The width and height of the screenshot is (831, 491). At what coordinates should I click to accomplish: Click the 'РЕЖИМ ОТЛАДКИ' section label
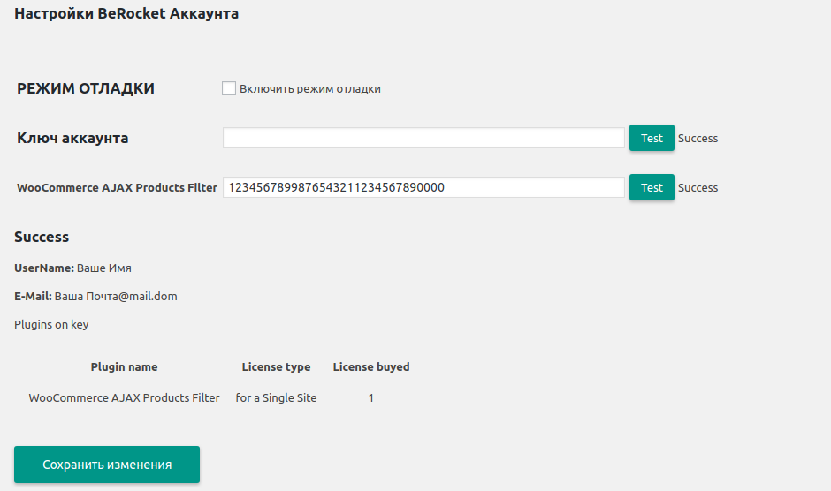point(86,89)
